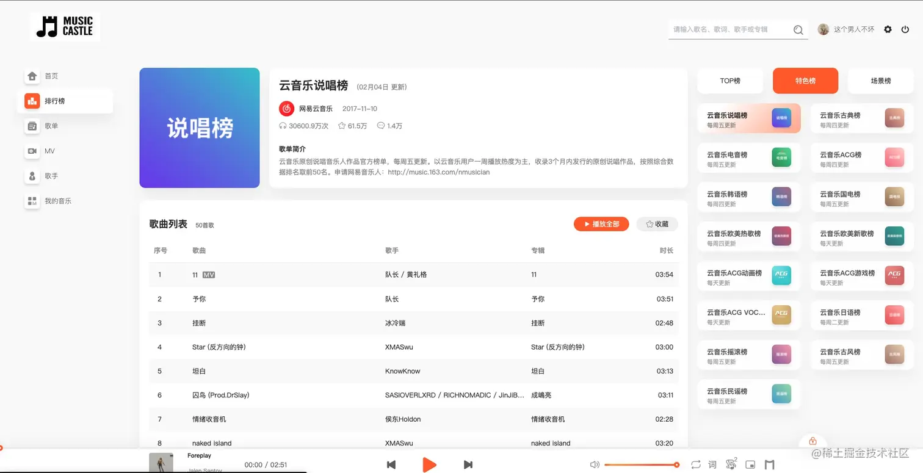Select song 情绪收音机 in row 7
Image resolution: width=923 pixels, height=473 pixels.
pos(209,419)
